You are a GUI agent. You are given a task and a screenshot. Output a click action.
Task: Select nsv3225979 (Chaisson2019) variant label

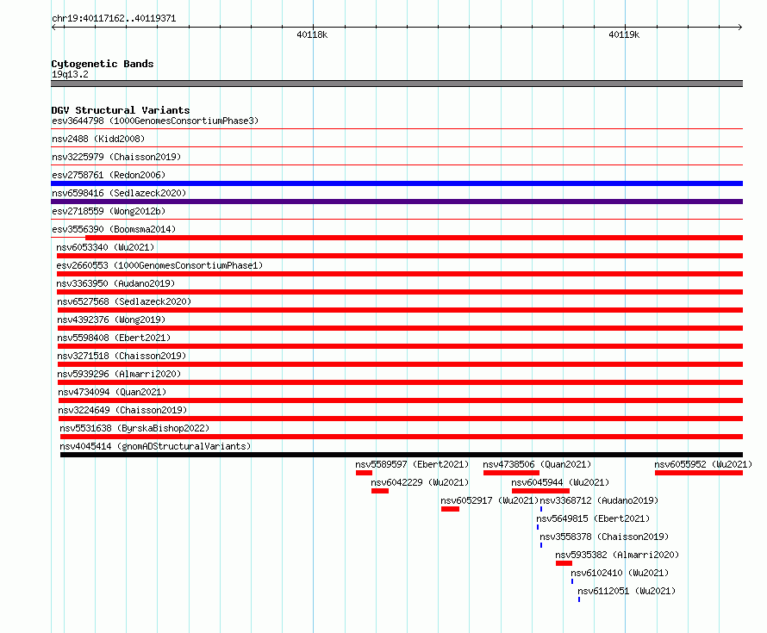pyautogui.click(x=116, y=157)
